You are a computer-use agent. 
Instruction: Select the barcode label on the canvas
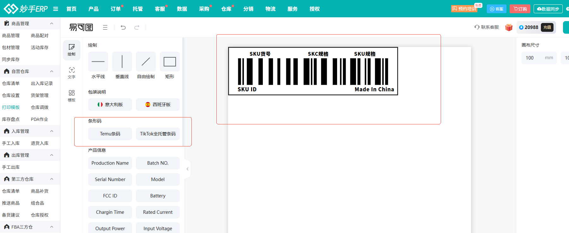coord(313,71)
